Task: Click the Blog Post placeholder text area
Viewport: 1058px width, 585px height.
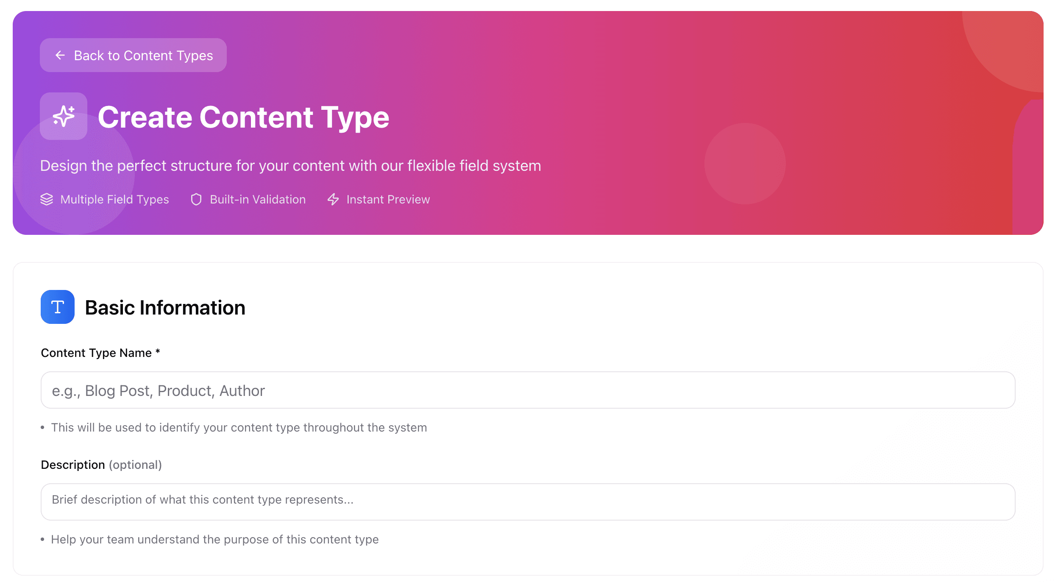Action: tap(158, 390)
